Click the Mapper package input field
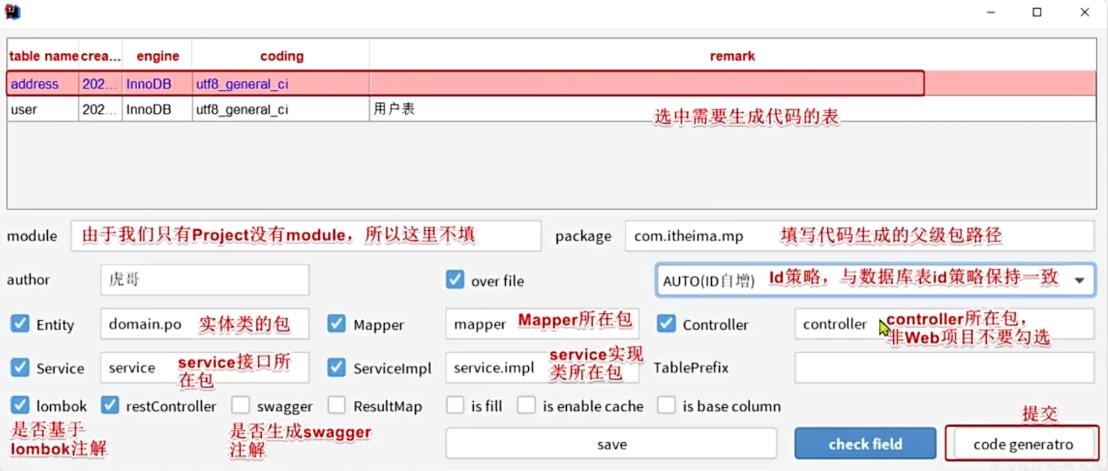Screen dimensions: 1108x471 (542, 324)
